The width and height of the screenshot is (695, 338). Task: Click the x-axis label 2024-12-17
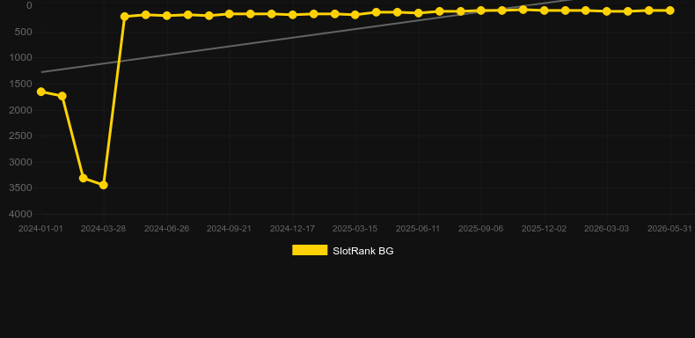(292, 229)
